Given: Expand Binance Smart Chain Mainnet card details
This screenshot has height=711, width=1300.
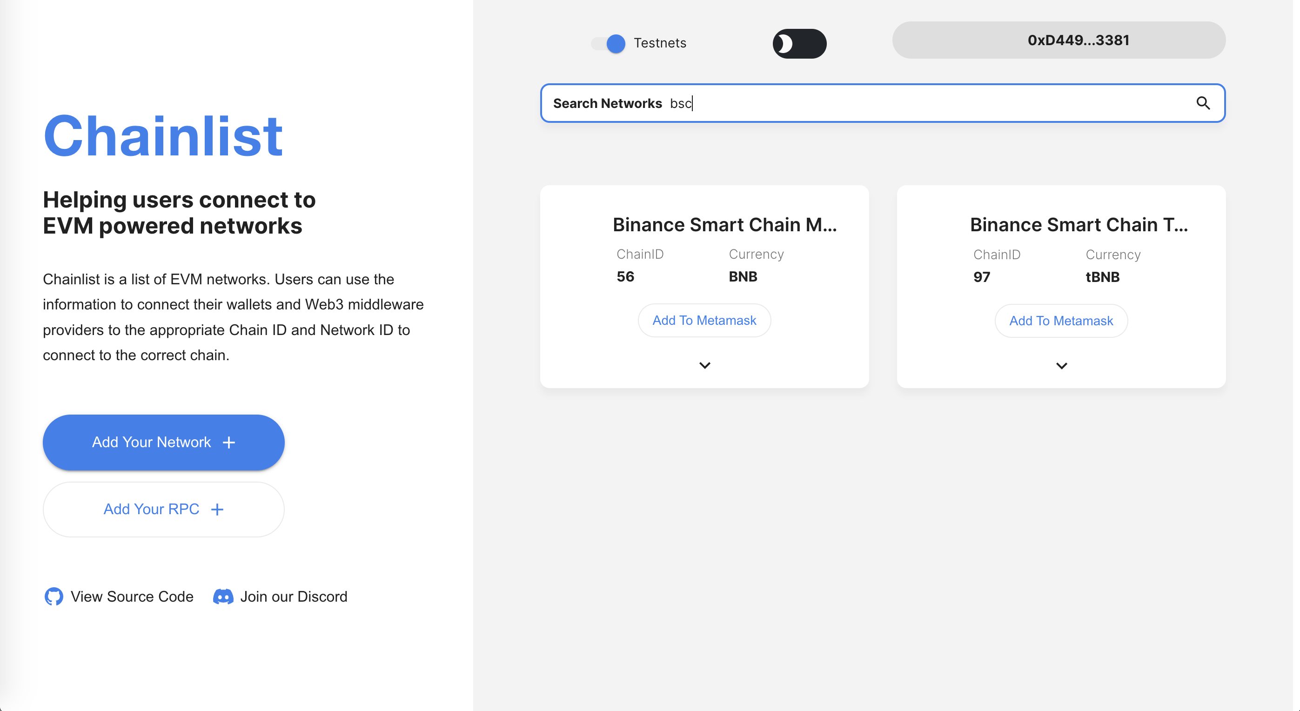Looking at the screenshot, I should (x=704, y=365).
